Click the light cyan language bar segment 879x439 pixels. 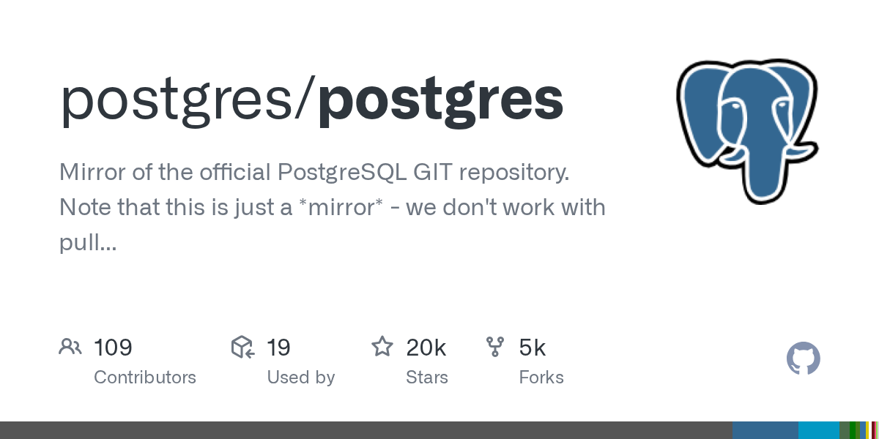coord(818,430)
